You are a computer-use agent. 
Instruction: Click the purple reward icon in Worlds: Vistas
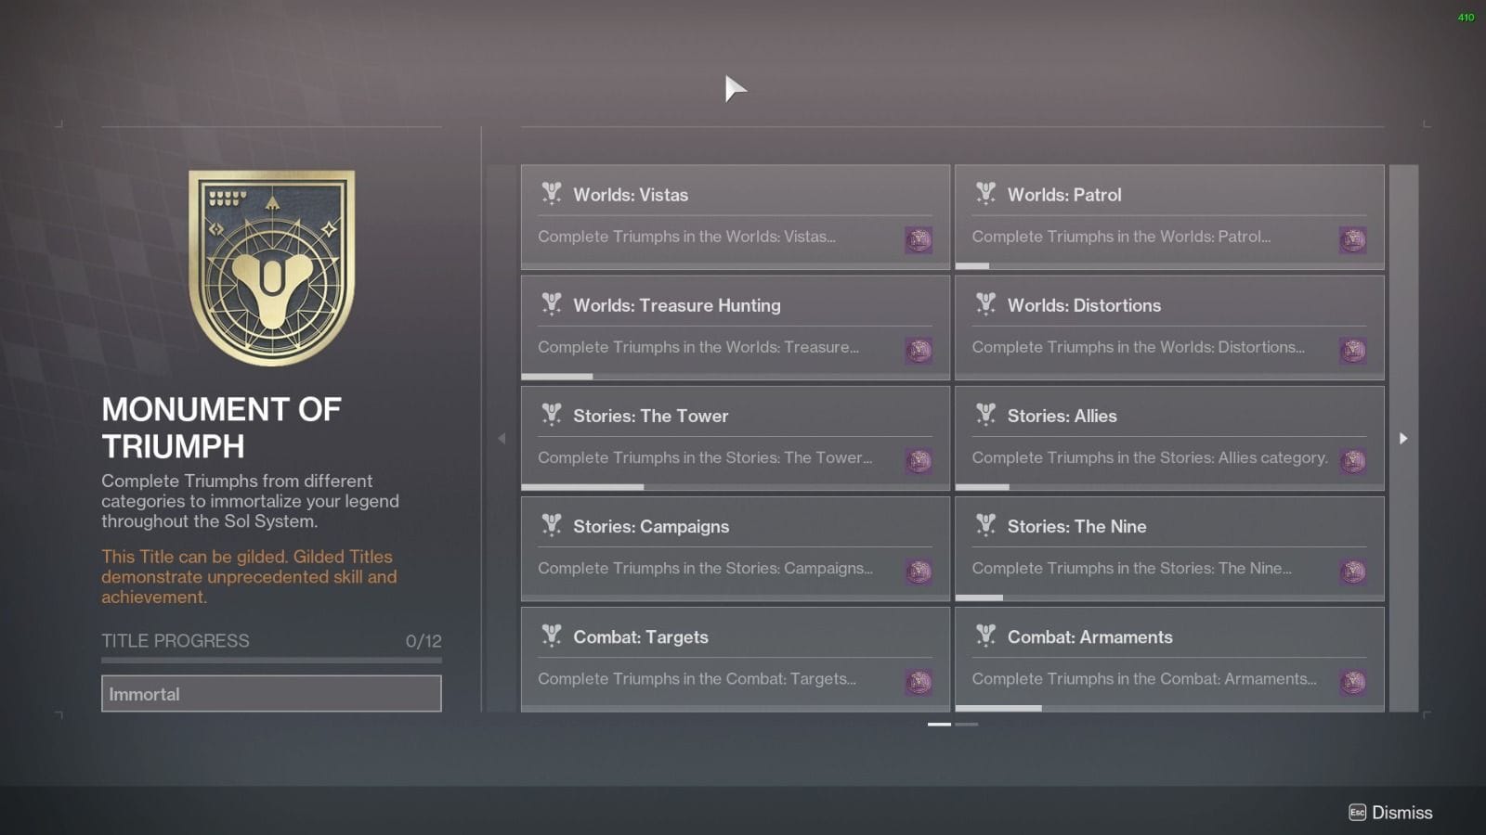(x=919, y=239)
